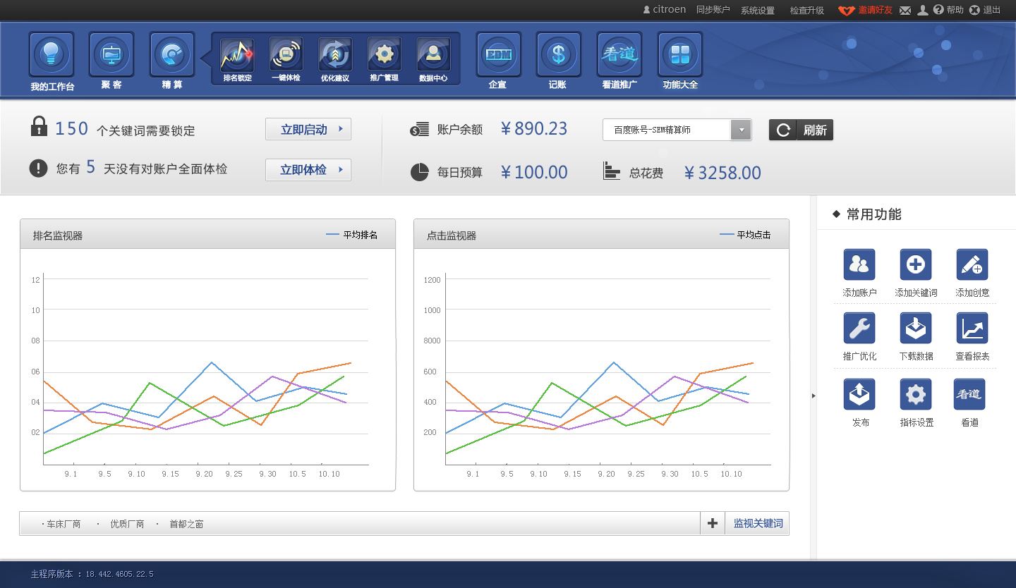Open the 功能大全 all-functions grid icon
Image resolution: width=1016 pixels, height=588 pixels.
[680, 54]
